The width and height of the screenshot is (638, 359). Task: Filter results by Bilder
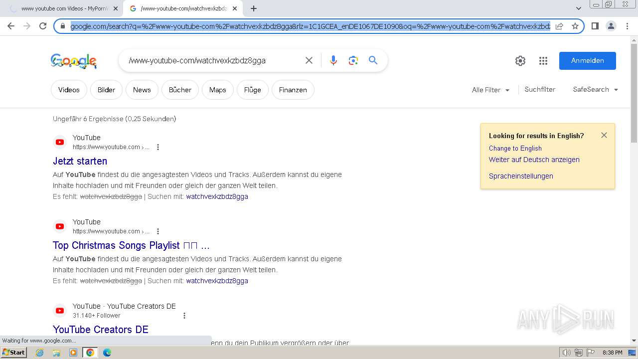[106, 90]
